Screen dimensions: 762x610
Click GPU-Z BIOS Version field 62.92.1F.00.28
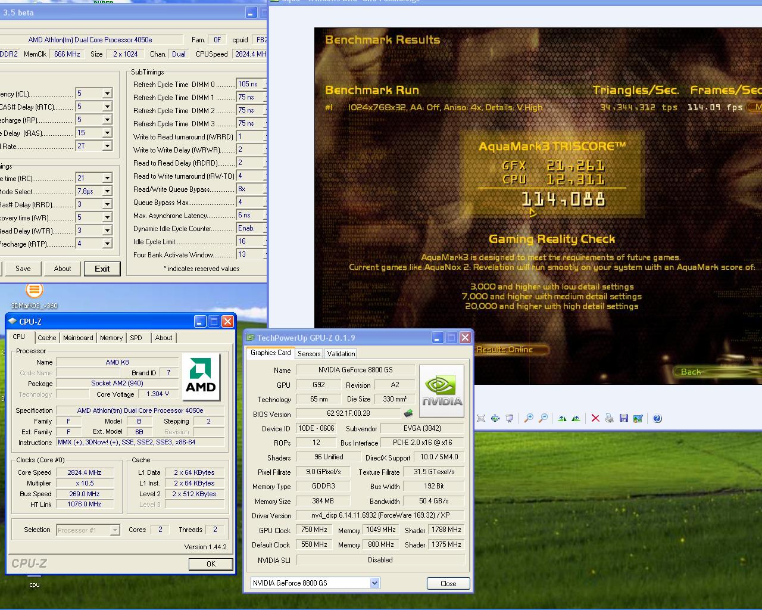point(348,413)
